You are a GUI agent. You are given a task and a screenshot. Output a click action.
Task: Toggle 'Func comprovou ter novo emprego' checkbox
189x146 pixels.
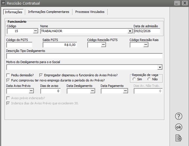pos(8,80)
